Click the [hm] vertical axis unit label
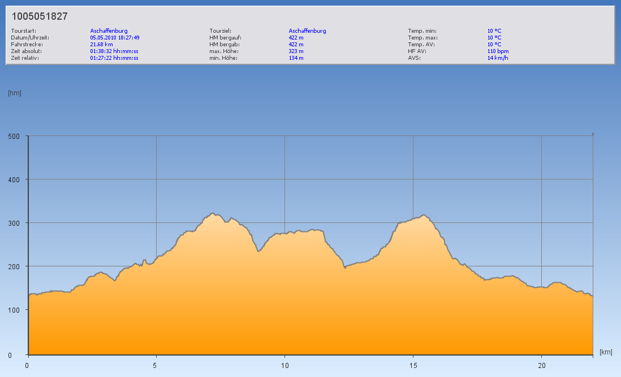The height and width of the screenshot is (377, 621). (14, 93)
